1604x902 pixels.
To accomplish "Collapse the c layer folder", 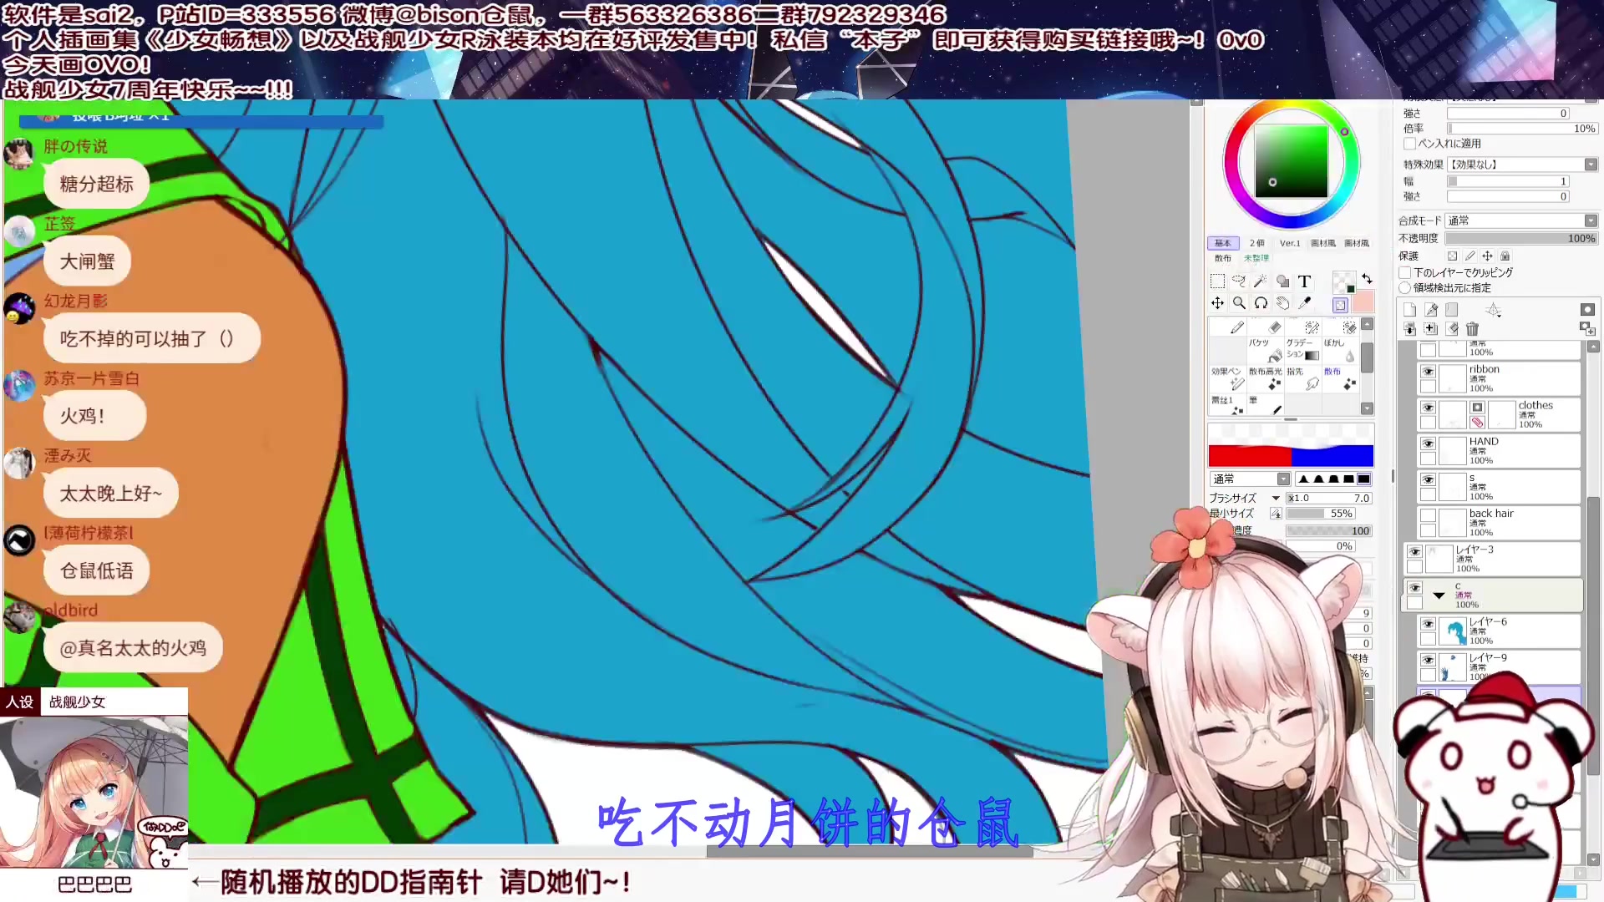I will tap(1439, 595).
